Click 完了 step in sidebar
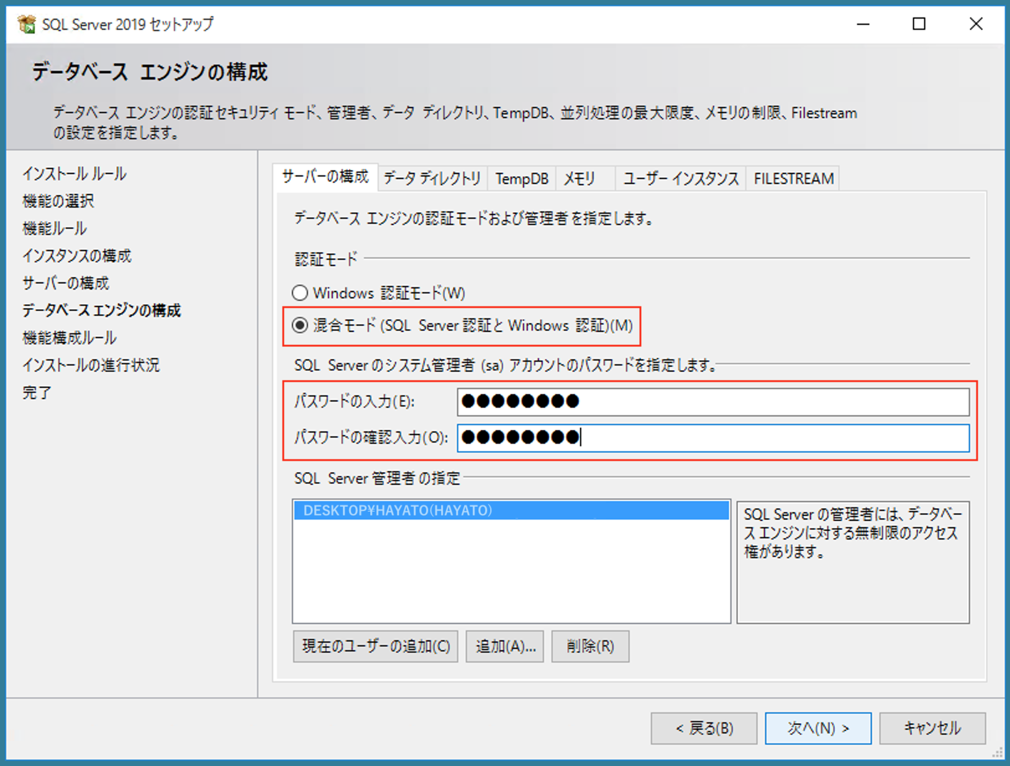The width and height of the screenshot is (1010, 766). (37, 393)
